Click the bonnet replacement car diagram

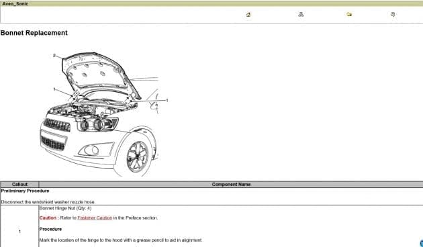104,114
